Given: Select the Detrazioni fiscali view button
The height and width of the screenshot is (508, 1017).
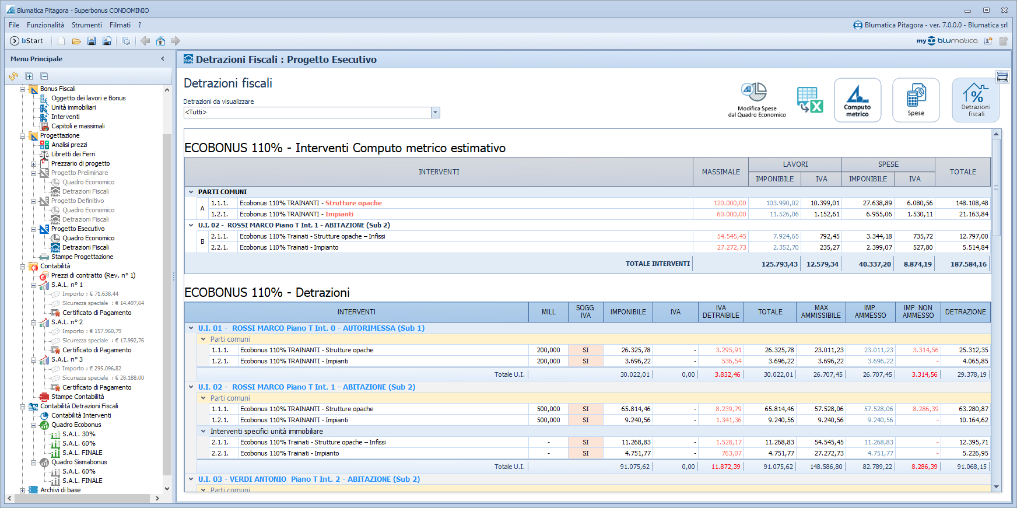Looking at the screenshot, I should (976, 100).
